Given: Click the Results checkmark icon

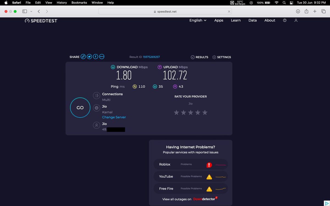Looking at the screenshot, I should point(193,57).
